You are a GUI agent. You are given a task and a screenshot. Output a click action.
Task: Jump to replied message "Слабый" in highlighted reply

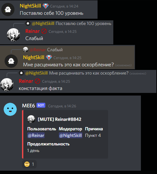tap(55, 50)
